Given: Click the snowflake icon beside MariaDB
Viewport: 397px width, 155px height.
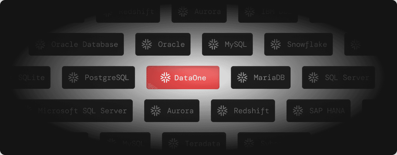Looking at the screenshot, I should click(x=242, y=77).
